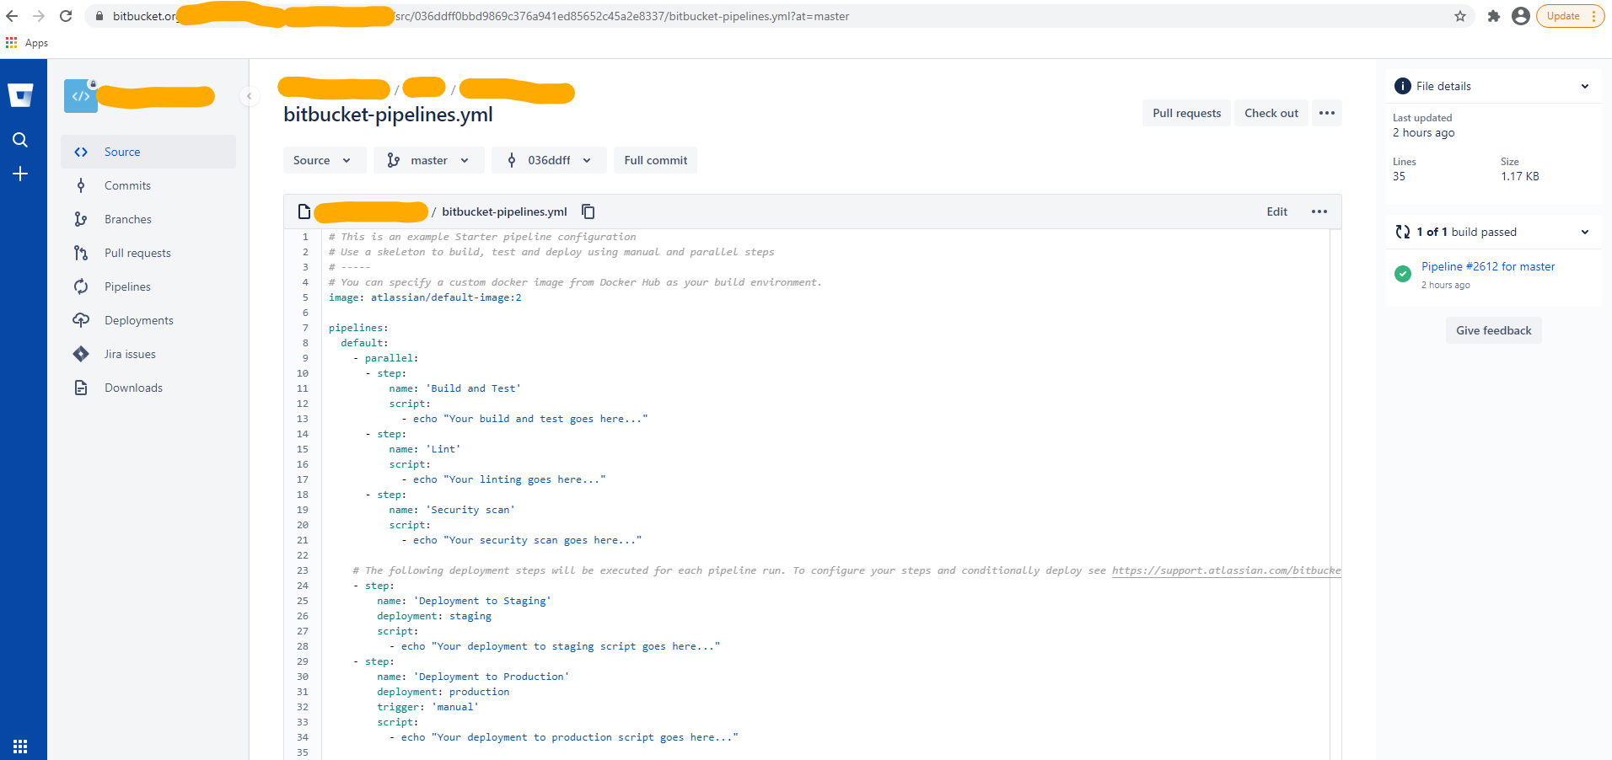1612x760 pixels.
Task: Open the app switcher grid icon
Action: (20, 747)
